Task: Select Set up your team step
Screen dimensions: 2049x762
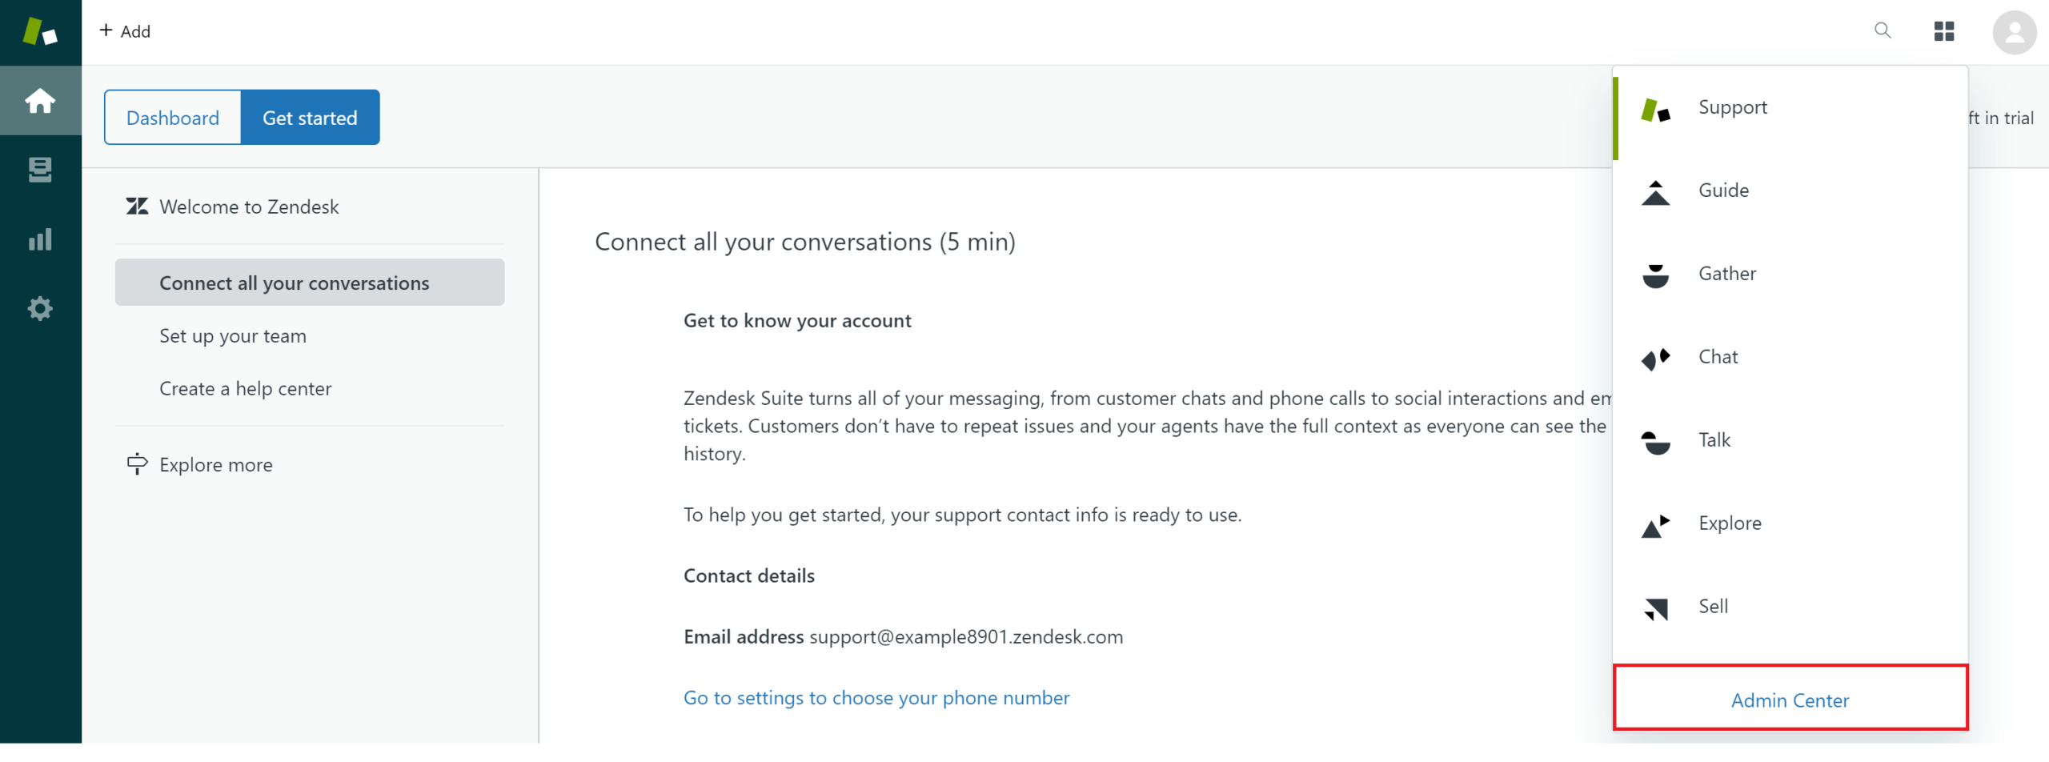Action: [x=233, y=336]
